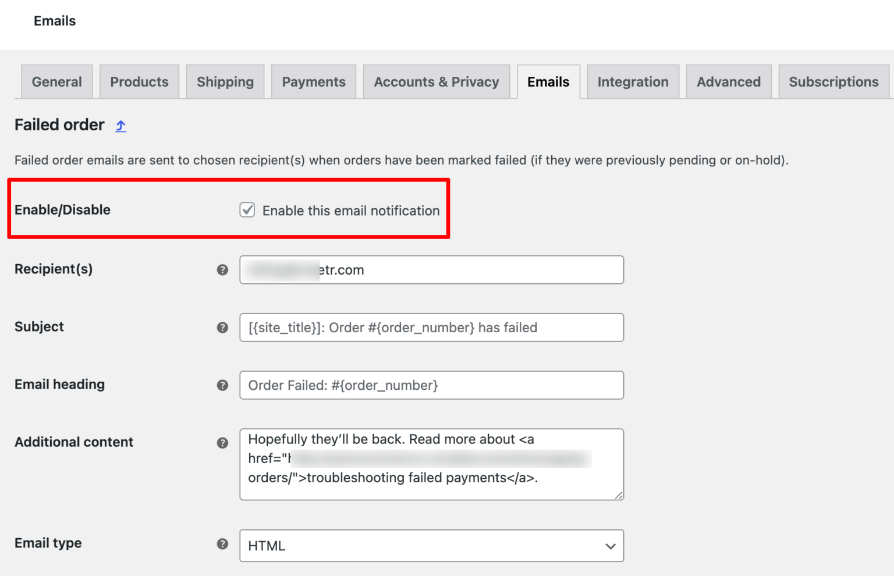
Task: Open help tooltip for Additional content
Action: pyautogui.click(x=222, y=442)
